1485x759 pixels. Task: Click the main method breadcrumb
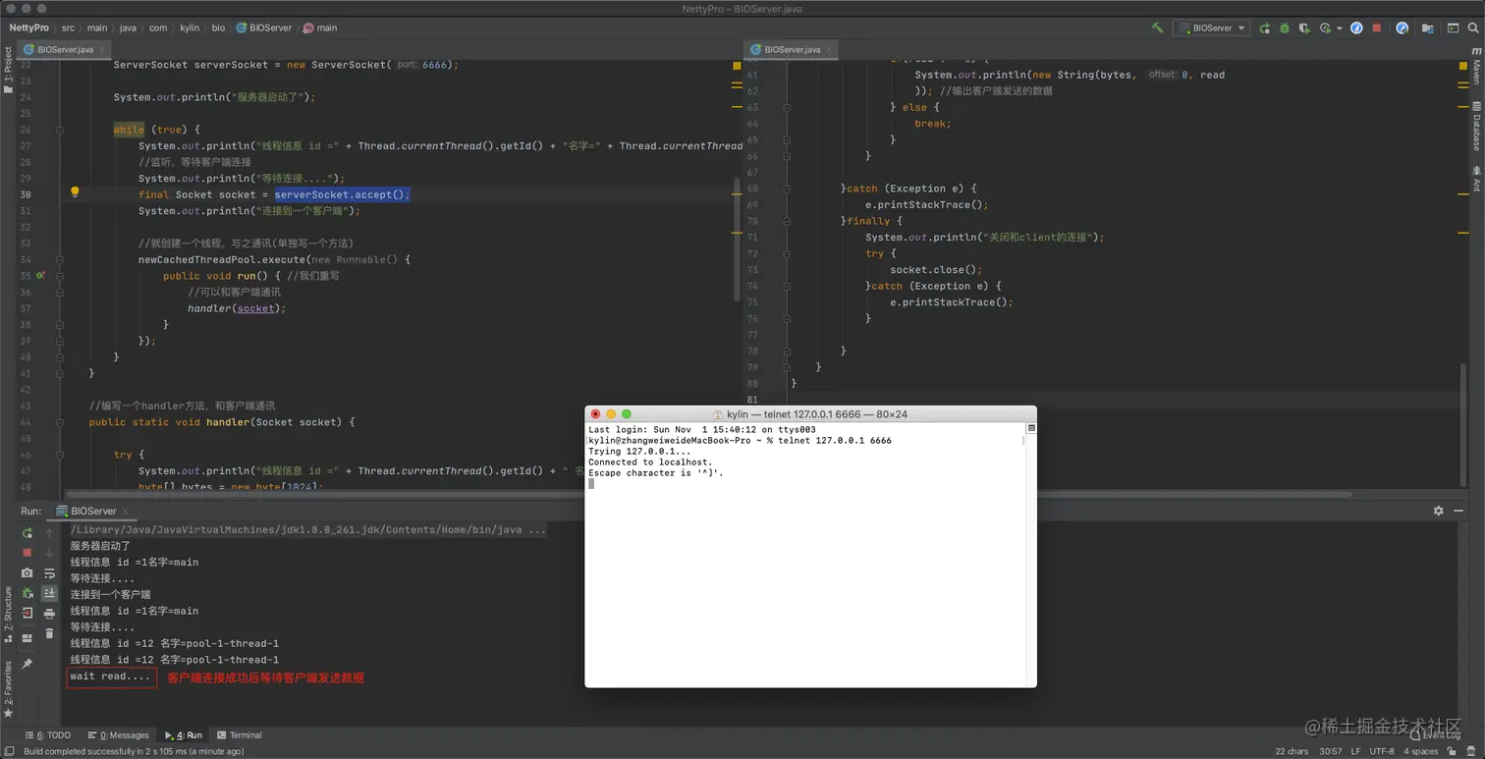320,27
